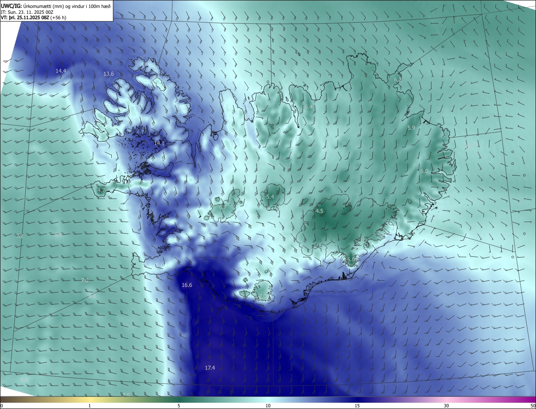Click the initial time line 'IT: Sun. 23. 11. 2025 00Z'
Screen dimensions: 536x409
point(28,12)
